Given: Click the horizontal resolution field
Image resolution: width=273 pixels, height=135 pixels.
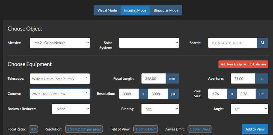Looking at the screenshot, I should (x=129, y=94).
